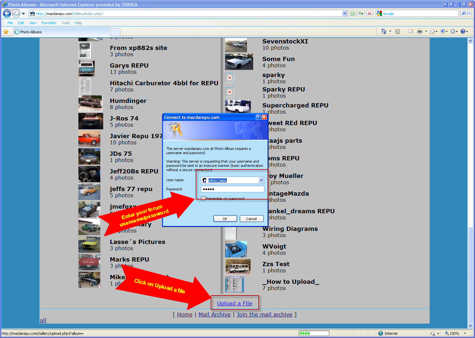Click the compatibility view icon beside address bar
The width and height of the screenshot is (475, 338).
point(352,13)
